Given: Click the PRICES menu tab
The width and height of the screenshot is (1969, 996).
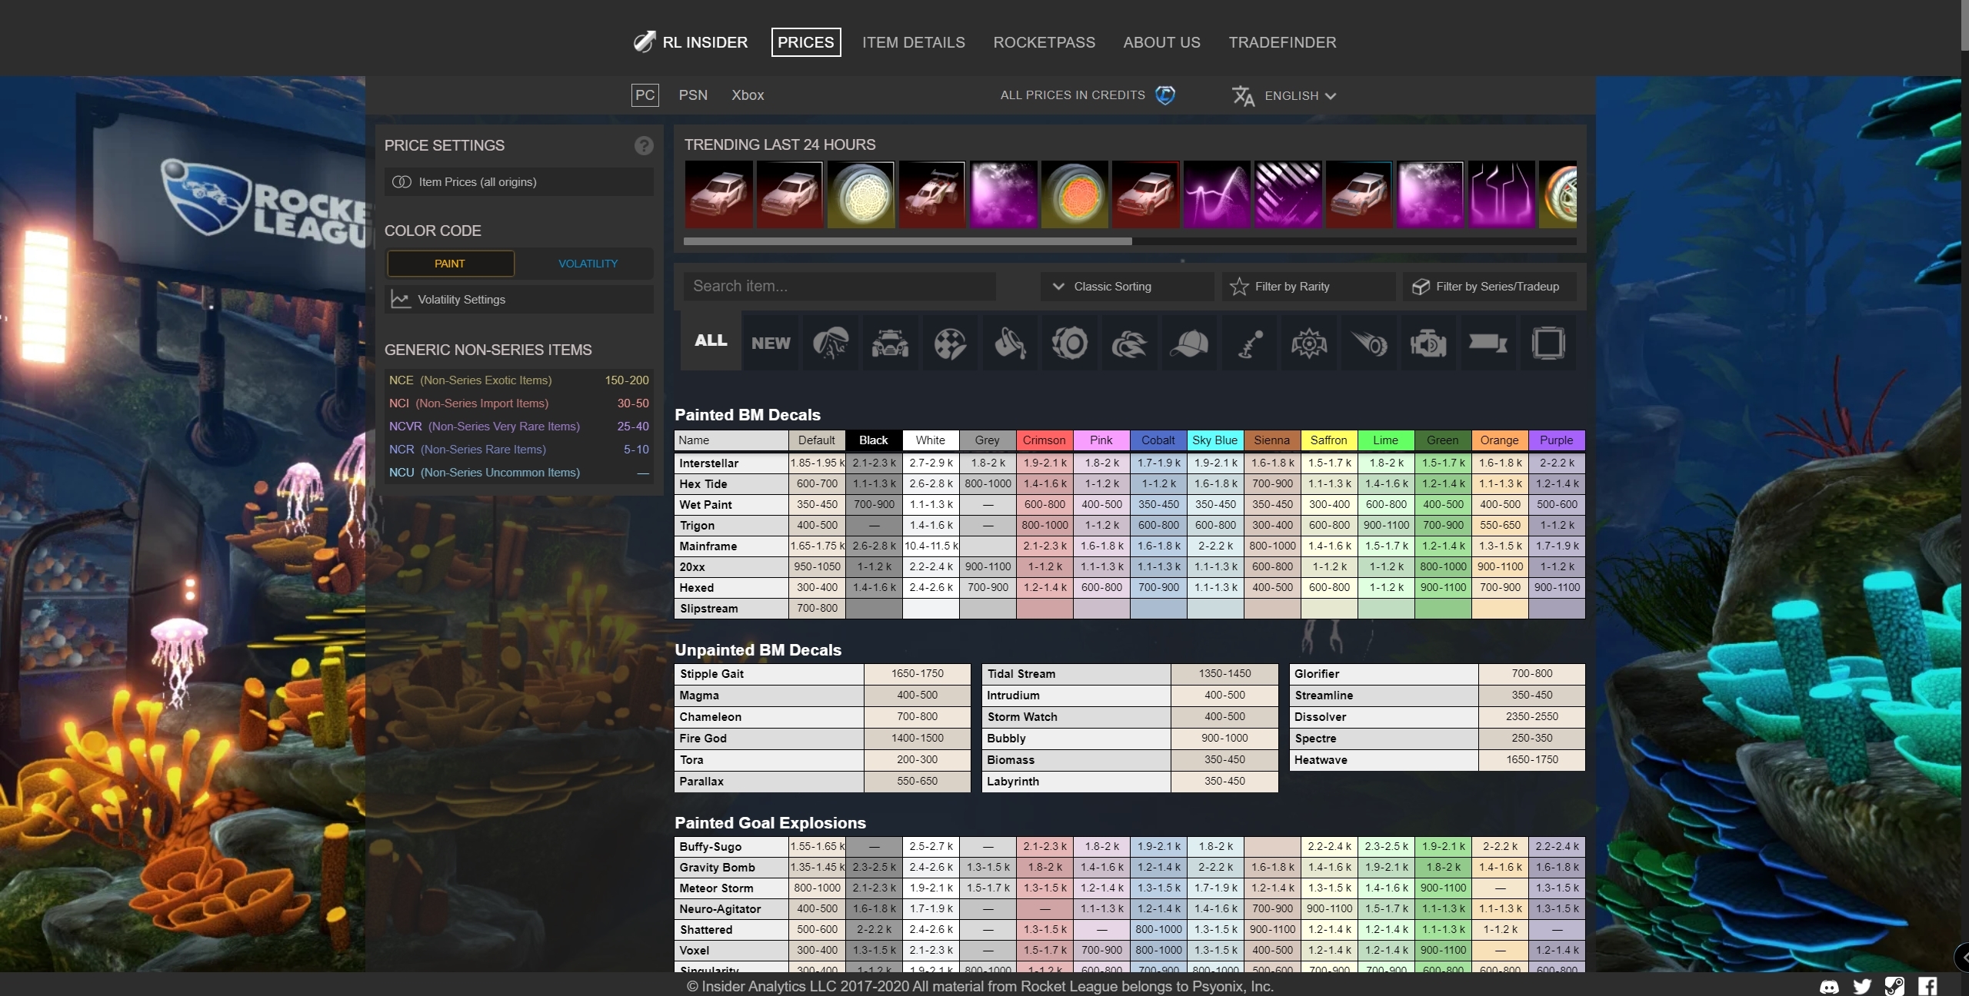Looking at the screenshot, I should pyautogui.click(x=805, y=41).
